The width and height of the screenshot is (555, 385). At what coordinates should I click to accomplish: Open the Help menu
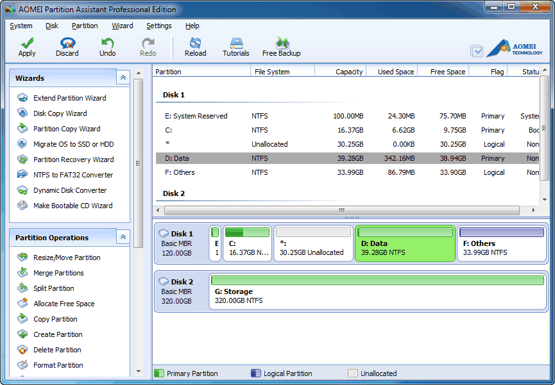[192, 26]
